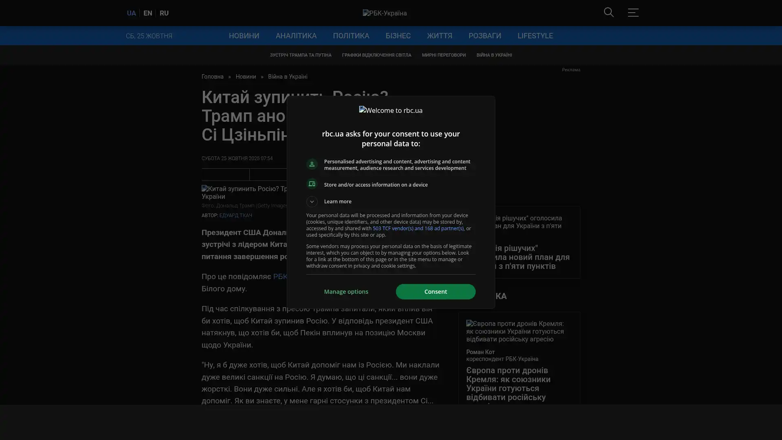
Task: Click the store on device icon
Action: (312, 184)
